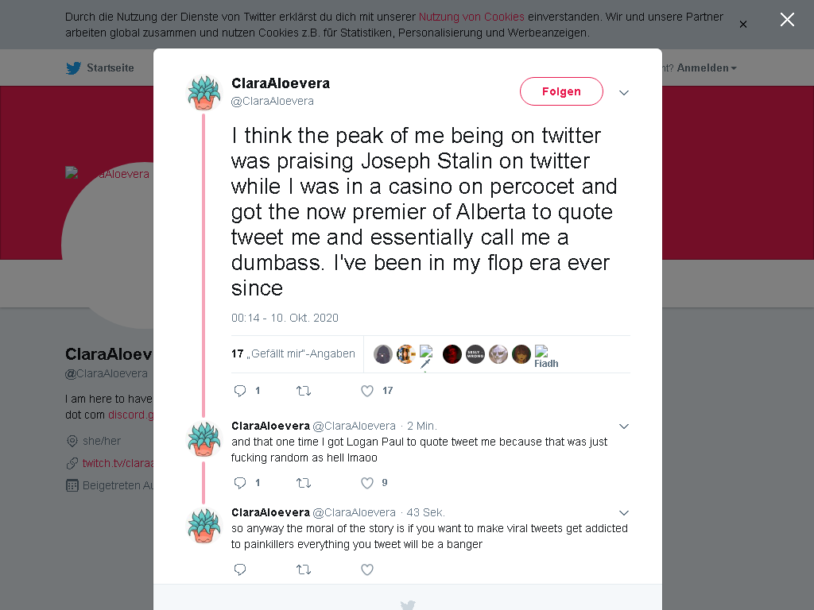Open the Anmelden dropdown menu
Image resolution: width=814 pixels, height=610 pixels.
707,68
